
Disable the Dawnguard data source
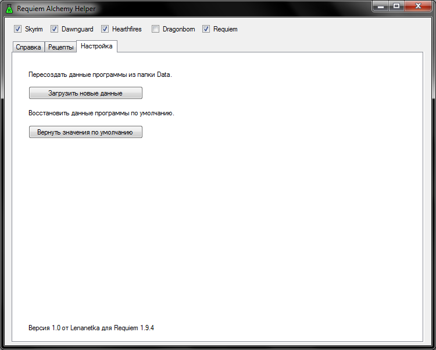click(54, 29)
